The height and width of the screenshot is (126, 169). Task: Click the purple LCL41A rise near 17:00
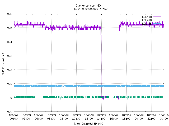119,64
